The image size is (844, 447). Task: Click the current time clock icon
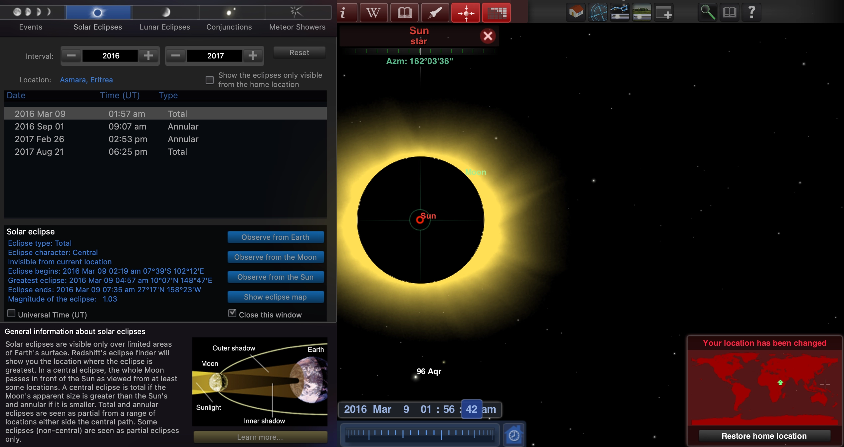pyautogui.click(x=514, y=435)
